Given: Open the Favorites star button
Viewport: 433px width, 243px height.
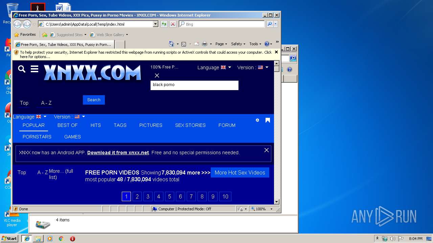Looking at the screenshot, I should click(25, 34).
